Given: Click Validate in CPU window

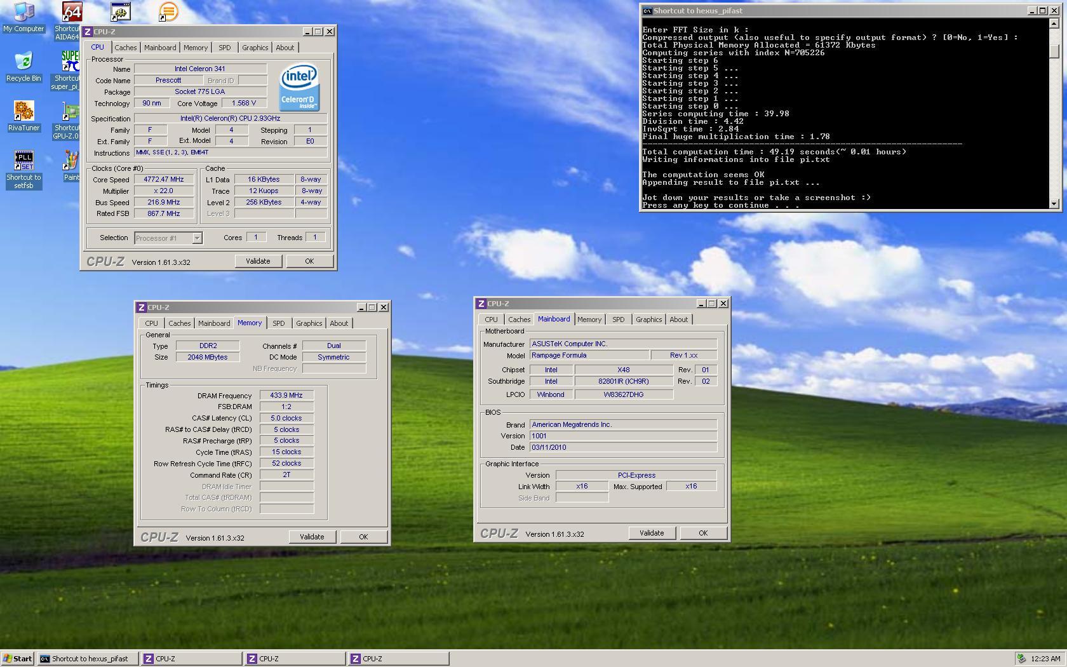Looking at the screenshot, I should tap(258, 261).
